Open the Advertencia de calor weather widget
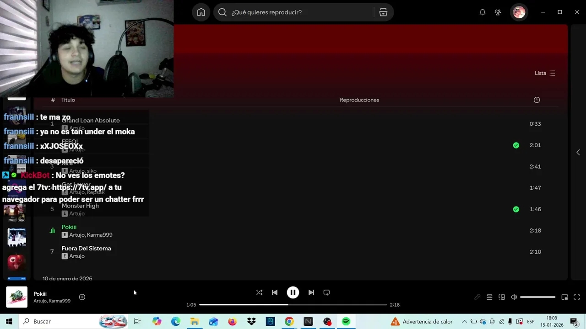Image resolution: width=586 pixels, height=329 pixels. coord(422,322)
